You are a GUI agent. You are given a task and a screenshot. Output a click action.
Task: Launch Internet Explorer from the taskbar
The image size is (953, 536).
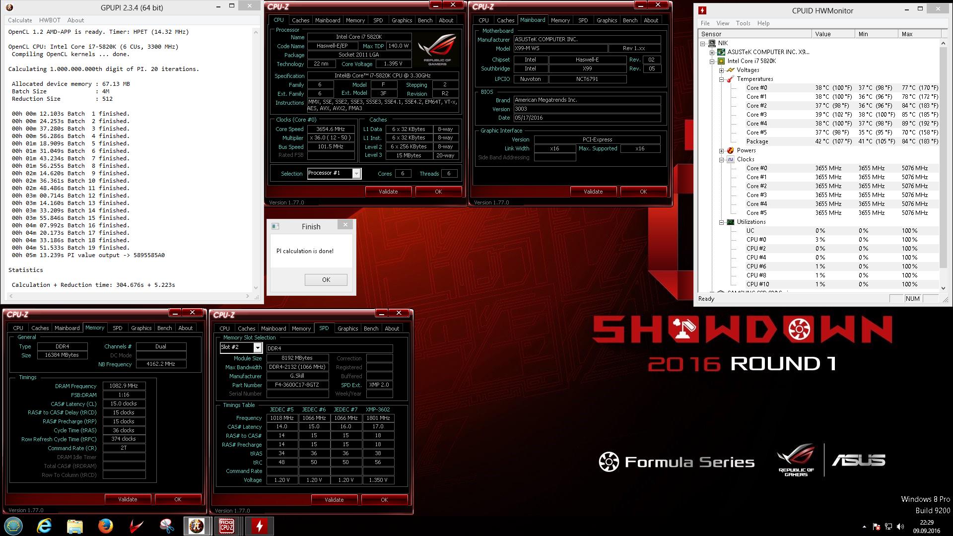[44, 526]
